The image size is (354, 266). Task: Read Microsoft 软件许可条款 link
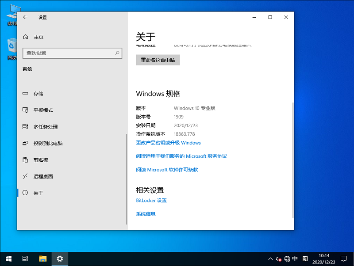(x=167, y=170)
